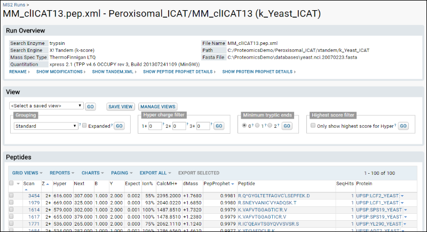Screen dimensions: 427x232
Task: Click the arrow icon next to UPSP:LCF1_YEAST
Action: pyautogui.click(x=402, y=203)
